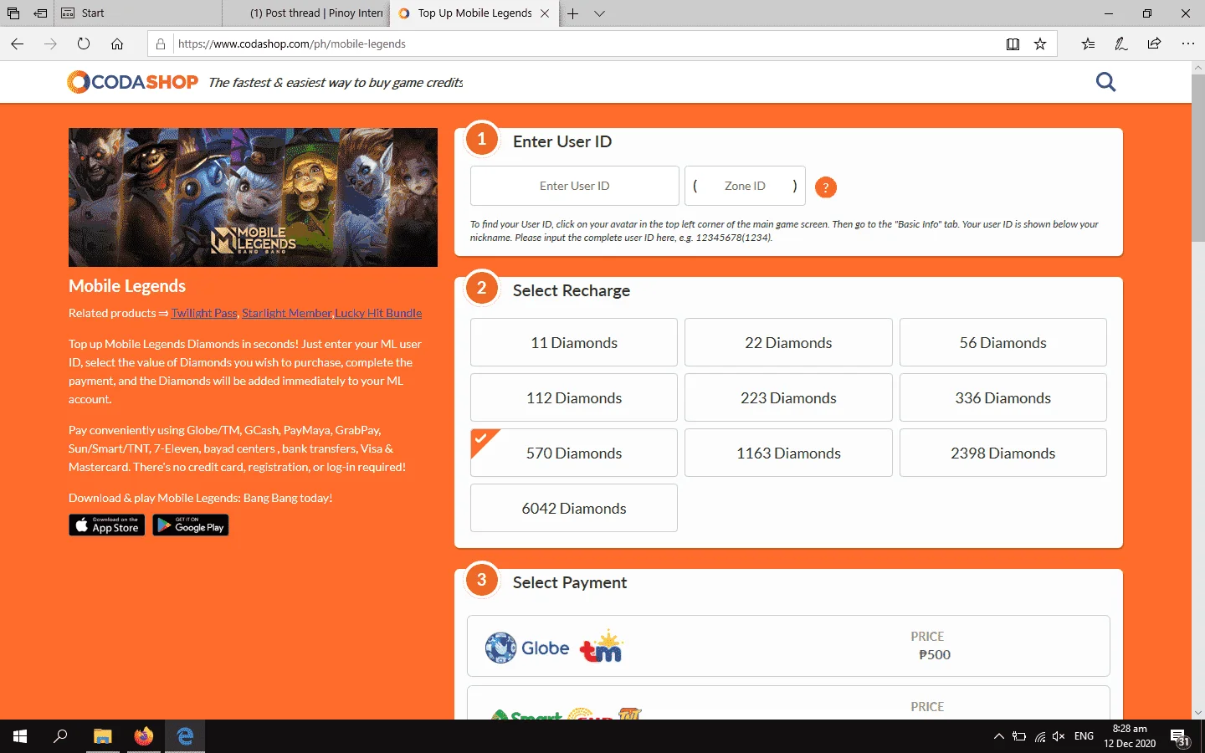1205x753 pixels.
Task: Add page to favorites star
Action: tap(1040, 44)
